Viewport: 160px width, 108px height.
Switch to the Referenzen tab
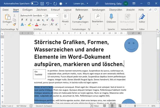[82, 10]
